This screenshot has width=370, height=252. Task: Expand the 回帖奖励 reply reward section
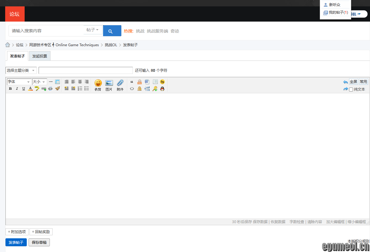pos(41,232)
